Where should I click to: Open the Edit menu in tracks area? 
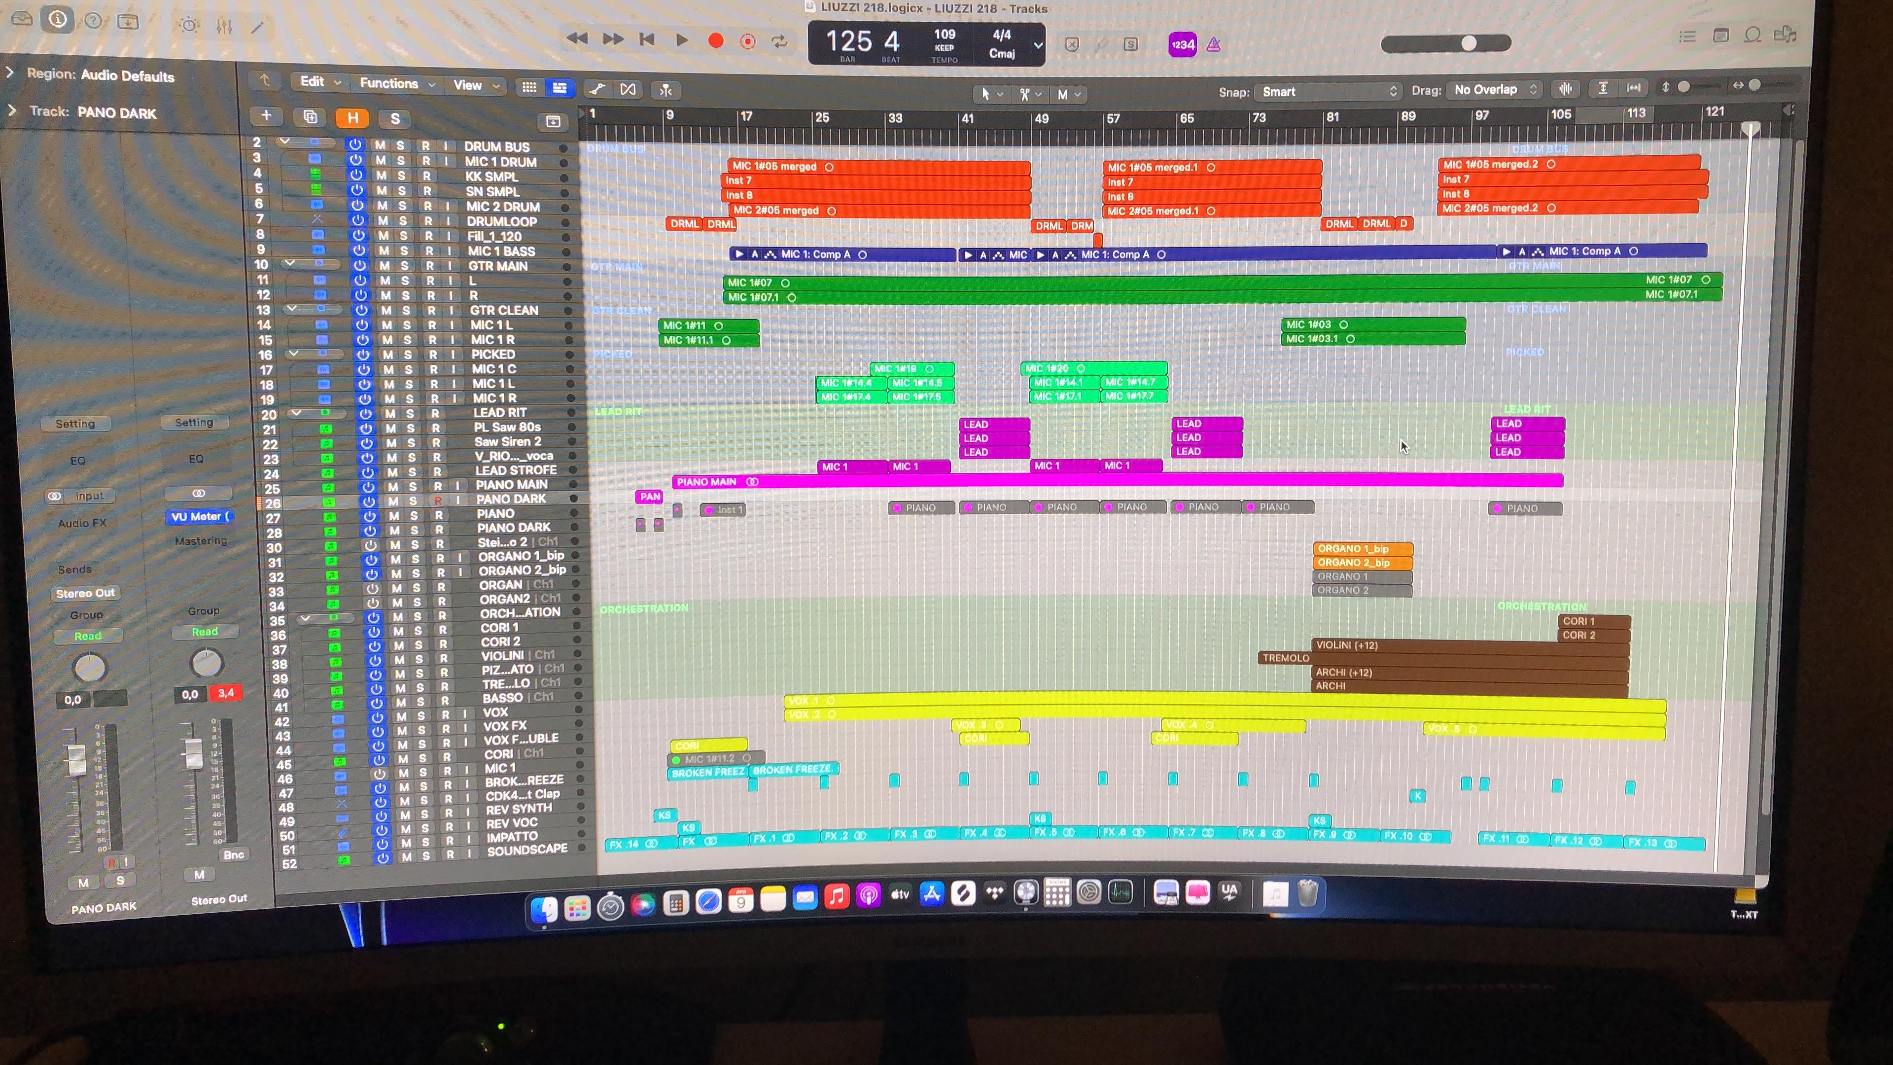319,81
